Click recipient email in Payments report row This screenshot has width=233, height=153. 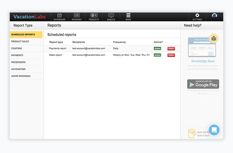click(x=89, y=48)
